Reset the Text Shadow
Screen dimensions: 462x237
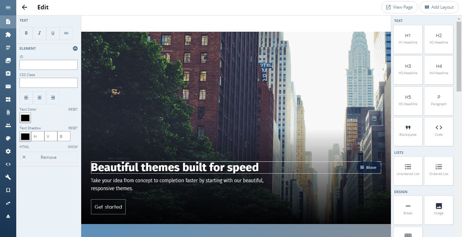[x=73, y=128]
